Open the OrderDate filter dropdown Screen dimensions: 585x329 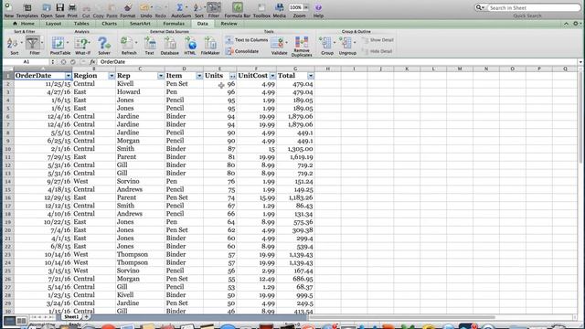click(69, 76)
